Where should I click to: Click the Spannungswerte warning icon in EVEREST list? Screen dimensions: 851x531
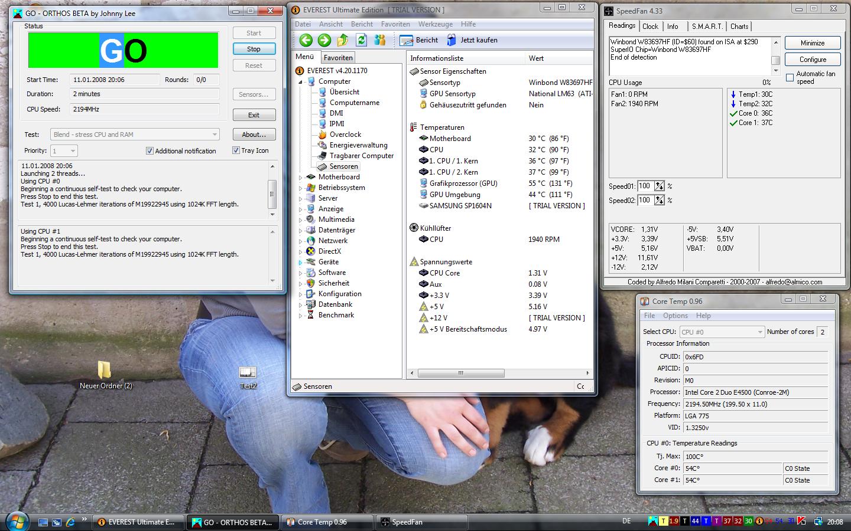pos(414,262)
